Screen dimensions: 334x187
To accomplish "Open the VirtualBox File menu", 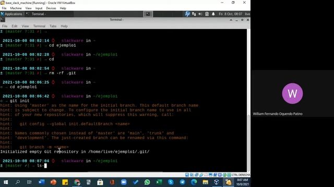I will pos(4,8).
